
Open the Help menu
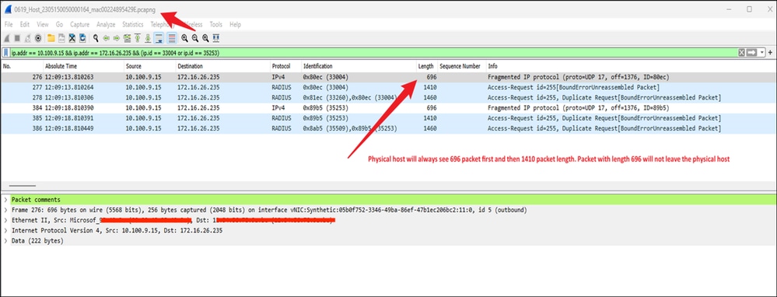236,24
